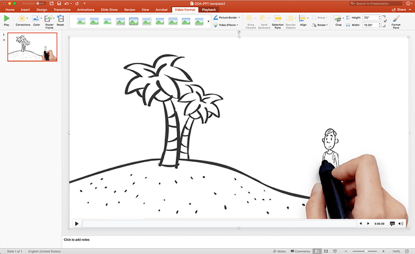Click the Height value field
Viewport: 415px width, 254px height.
tap(370, 17)
